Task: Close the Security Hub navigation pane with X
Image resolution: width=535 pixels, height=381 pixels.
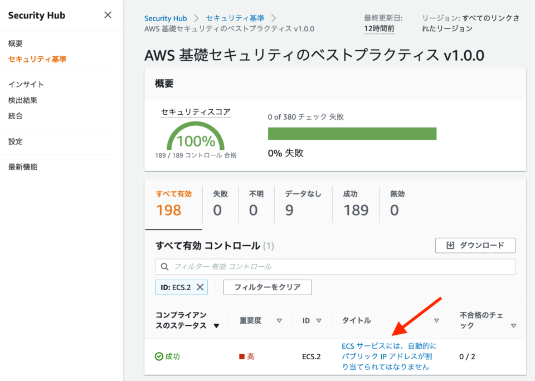Action: click(108, 15)
